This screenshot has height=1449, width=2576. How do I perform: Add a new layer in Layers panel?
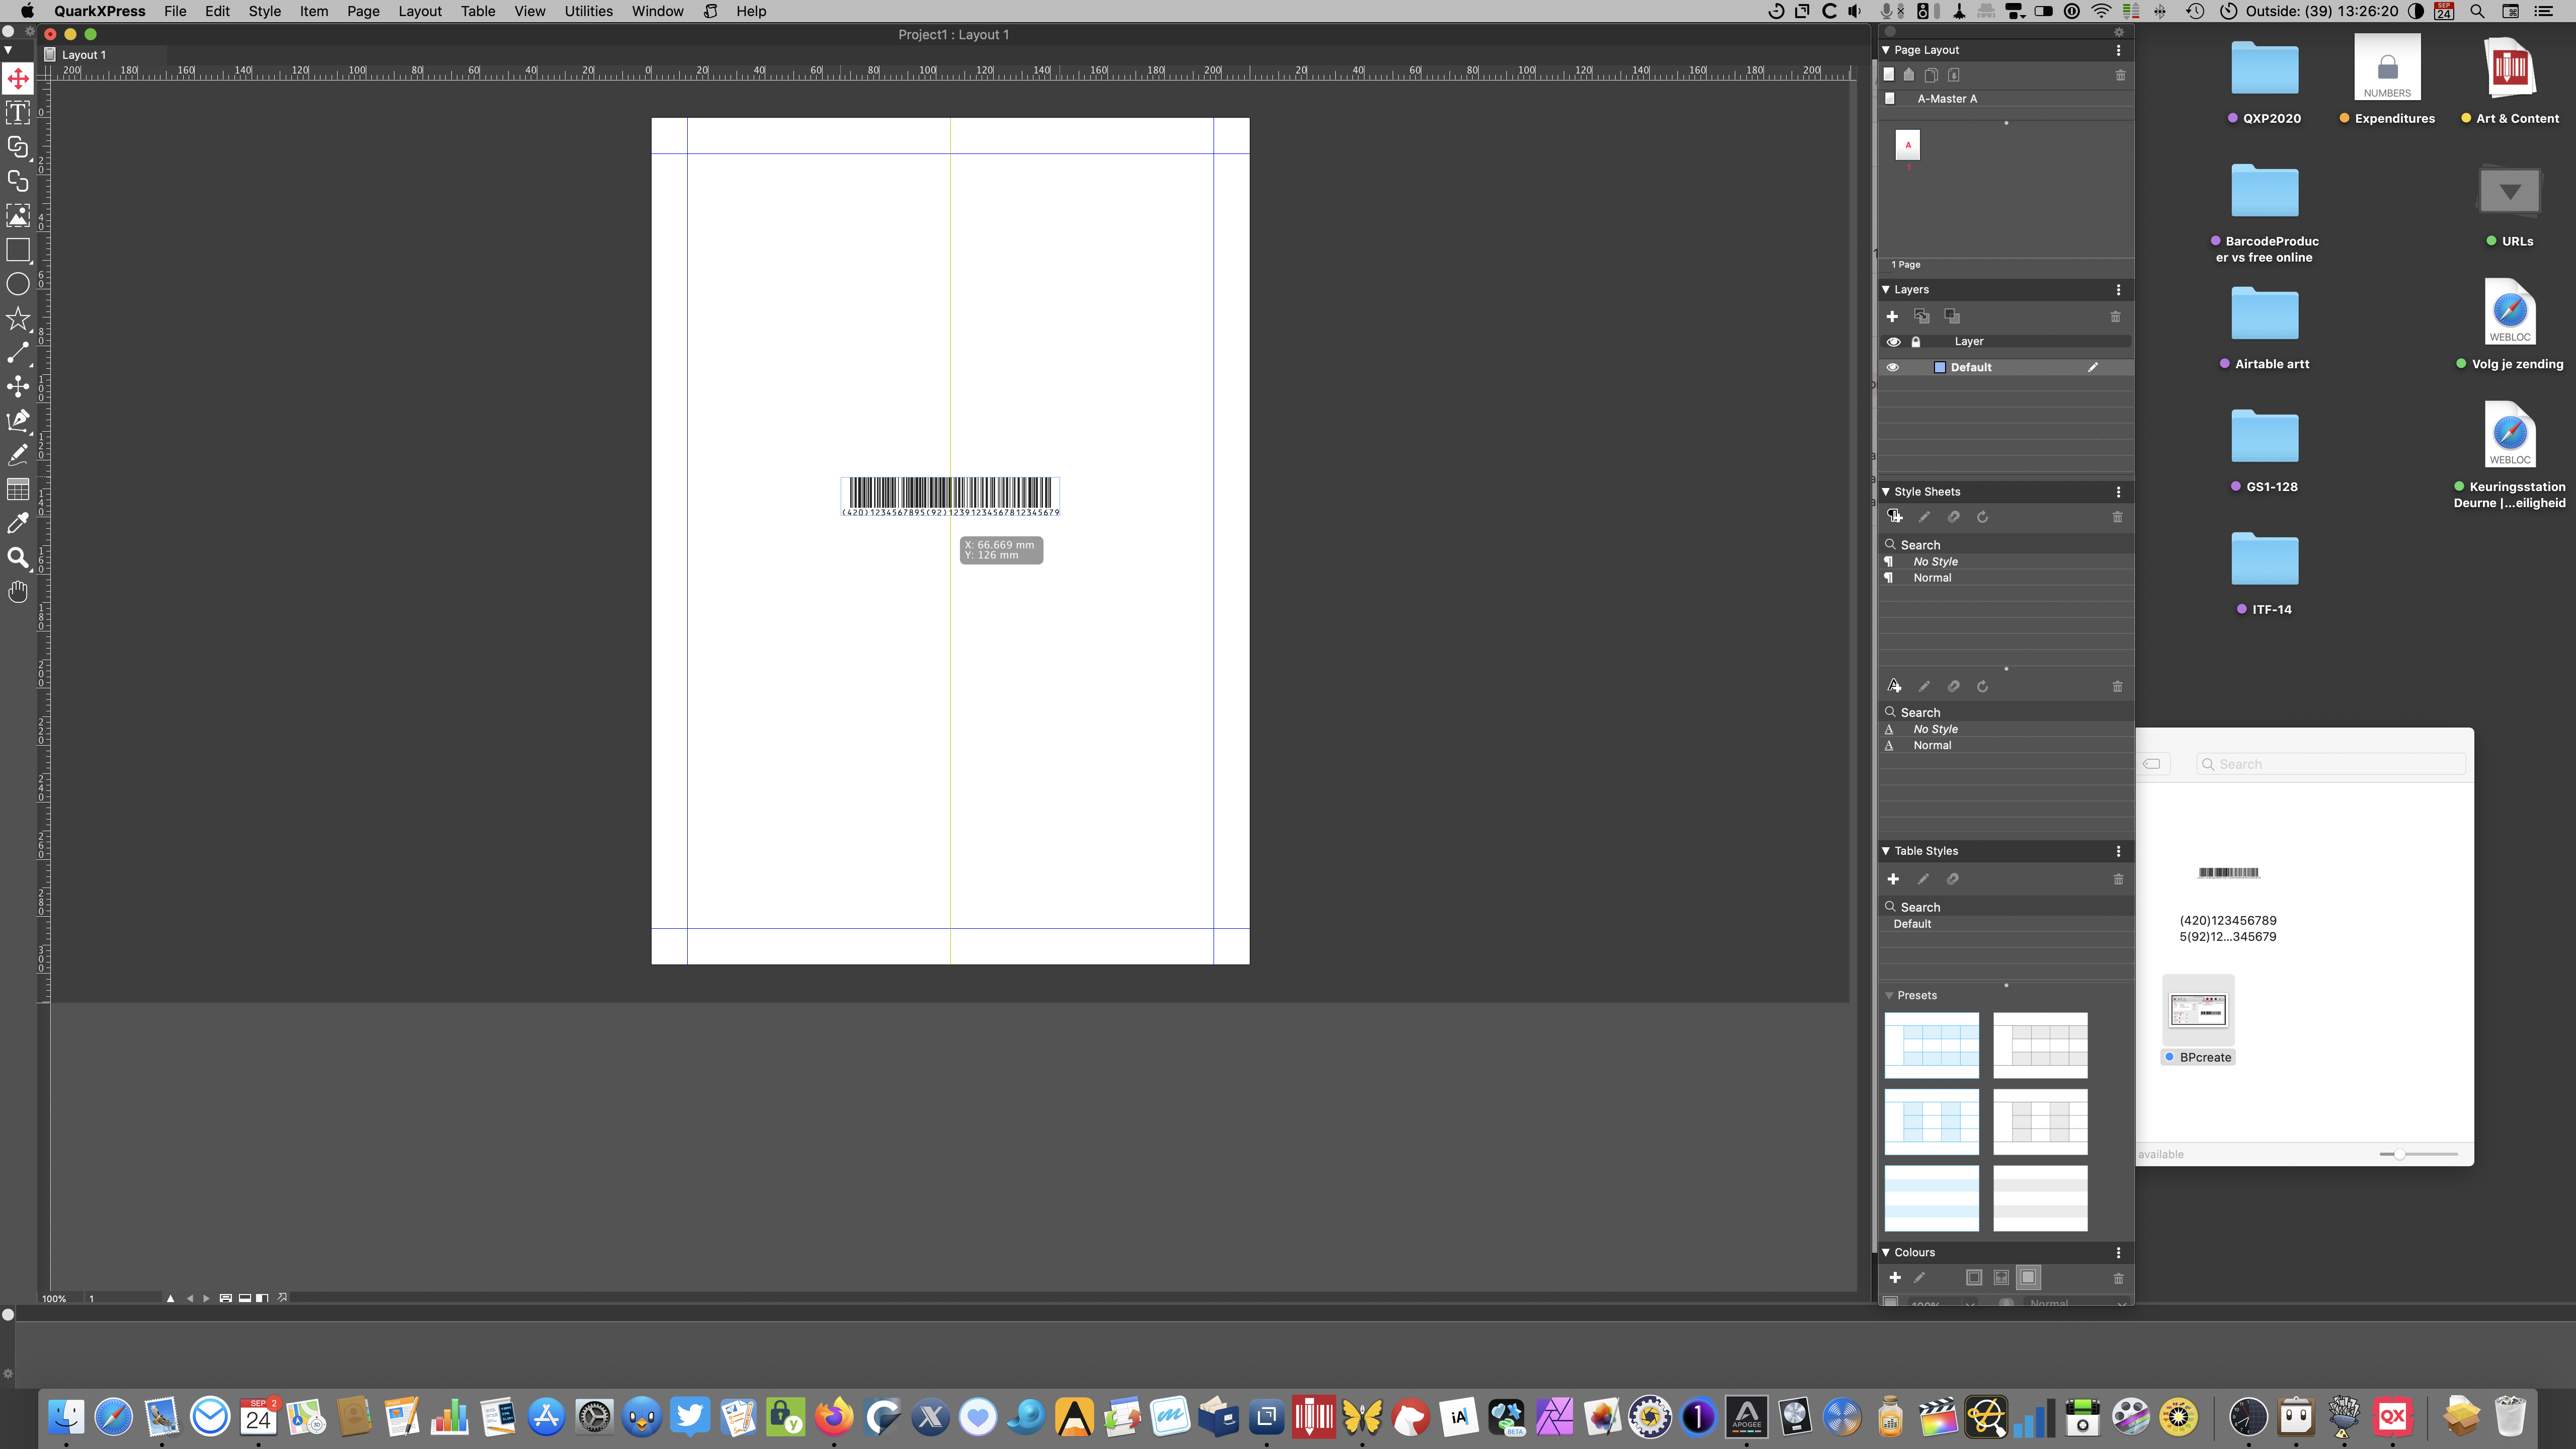(1892, 316)
